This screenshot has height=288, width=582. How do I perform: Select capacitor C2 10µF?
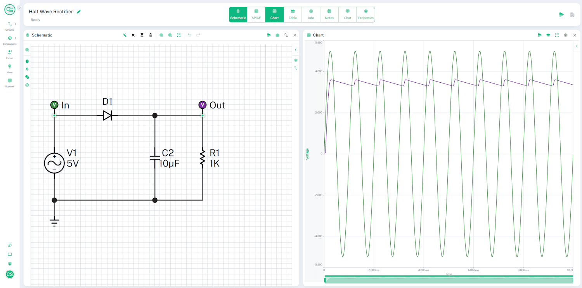(x=155, y=158)
